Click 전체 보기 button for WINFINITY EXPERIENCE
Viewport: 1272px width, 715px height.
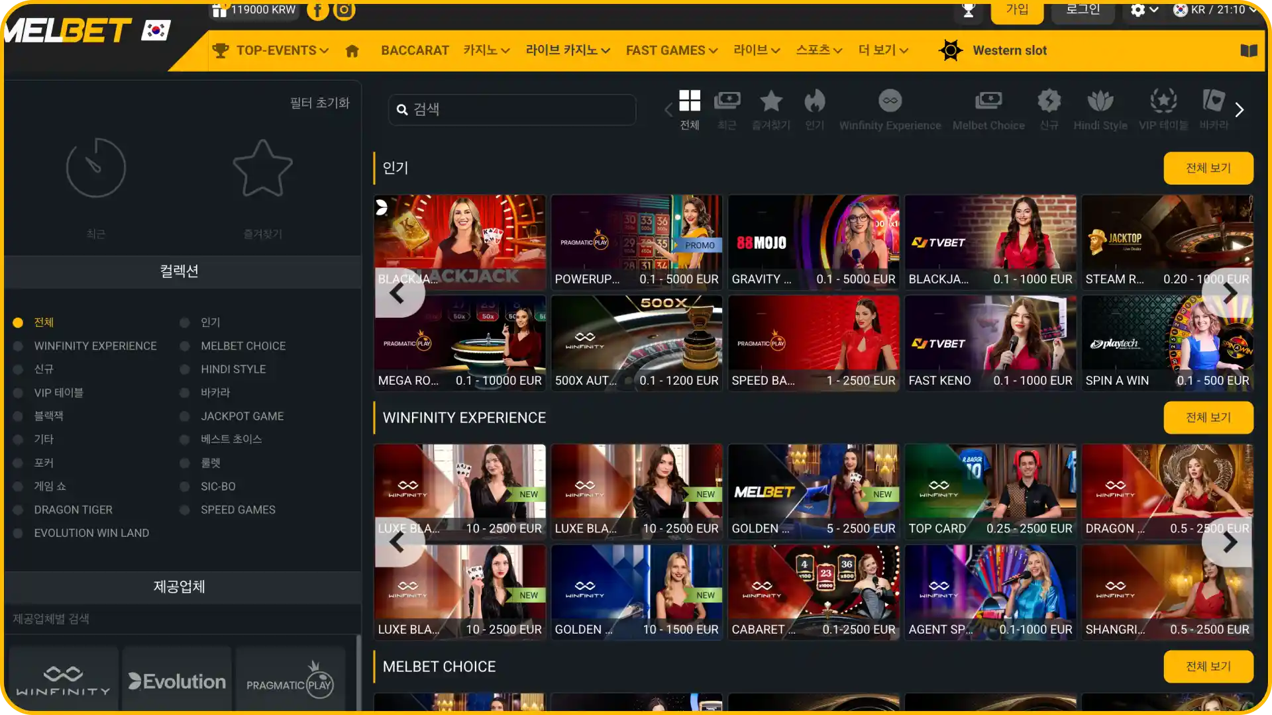click(1208, 418)
